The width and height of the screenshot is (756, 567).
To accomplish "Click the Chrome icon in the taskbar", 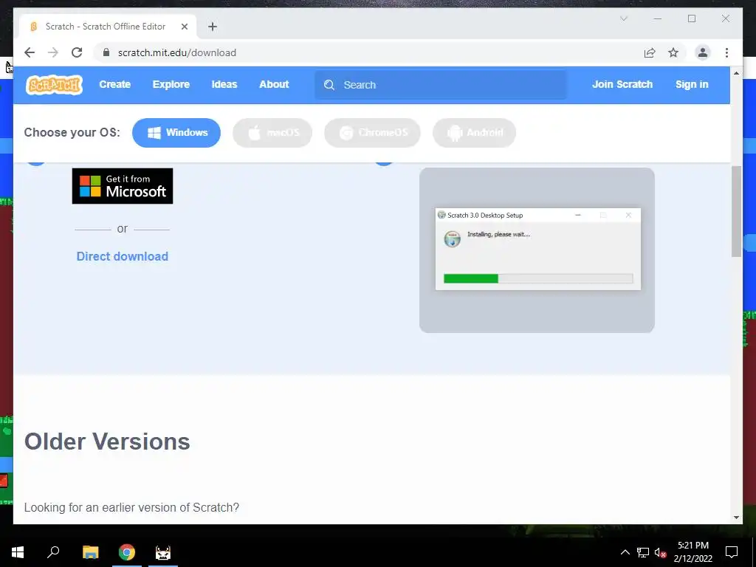I will pyautogui.click(x=127, y=552).
